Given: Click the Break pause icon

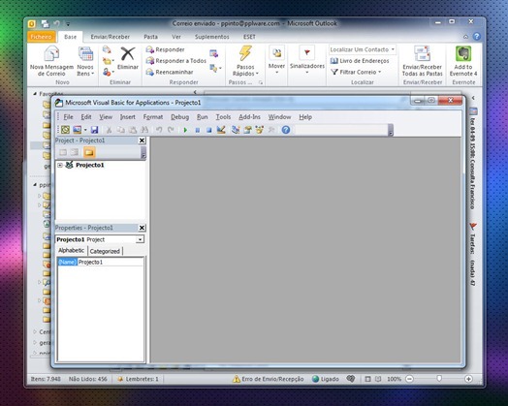Looking at the screenshot, I should coord(198,130).
